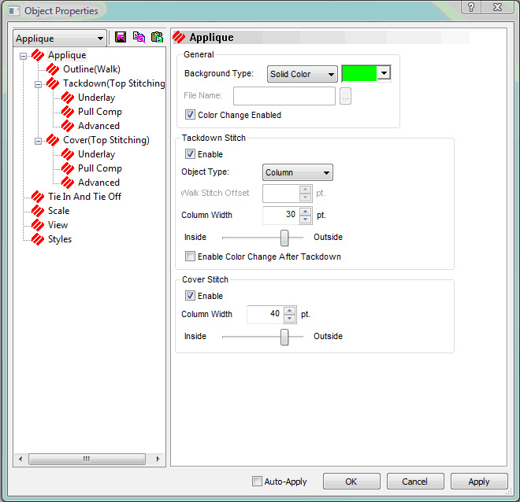The image size is (520, 502).
Task: Open the Background Type dropdown
Action: [303, 74]
